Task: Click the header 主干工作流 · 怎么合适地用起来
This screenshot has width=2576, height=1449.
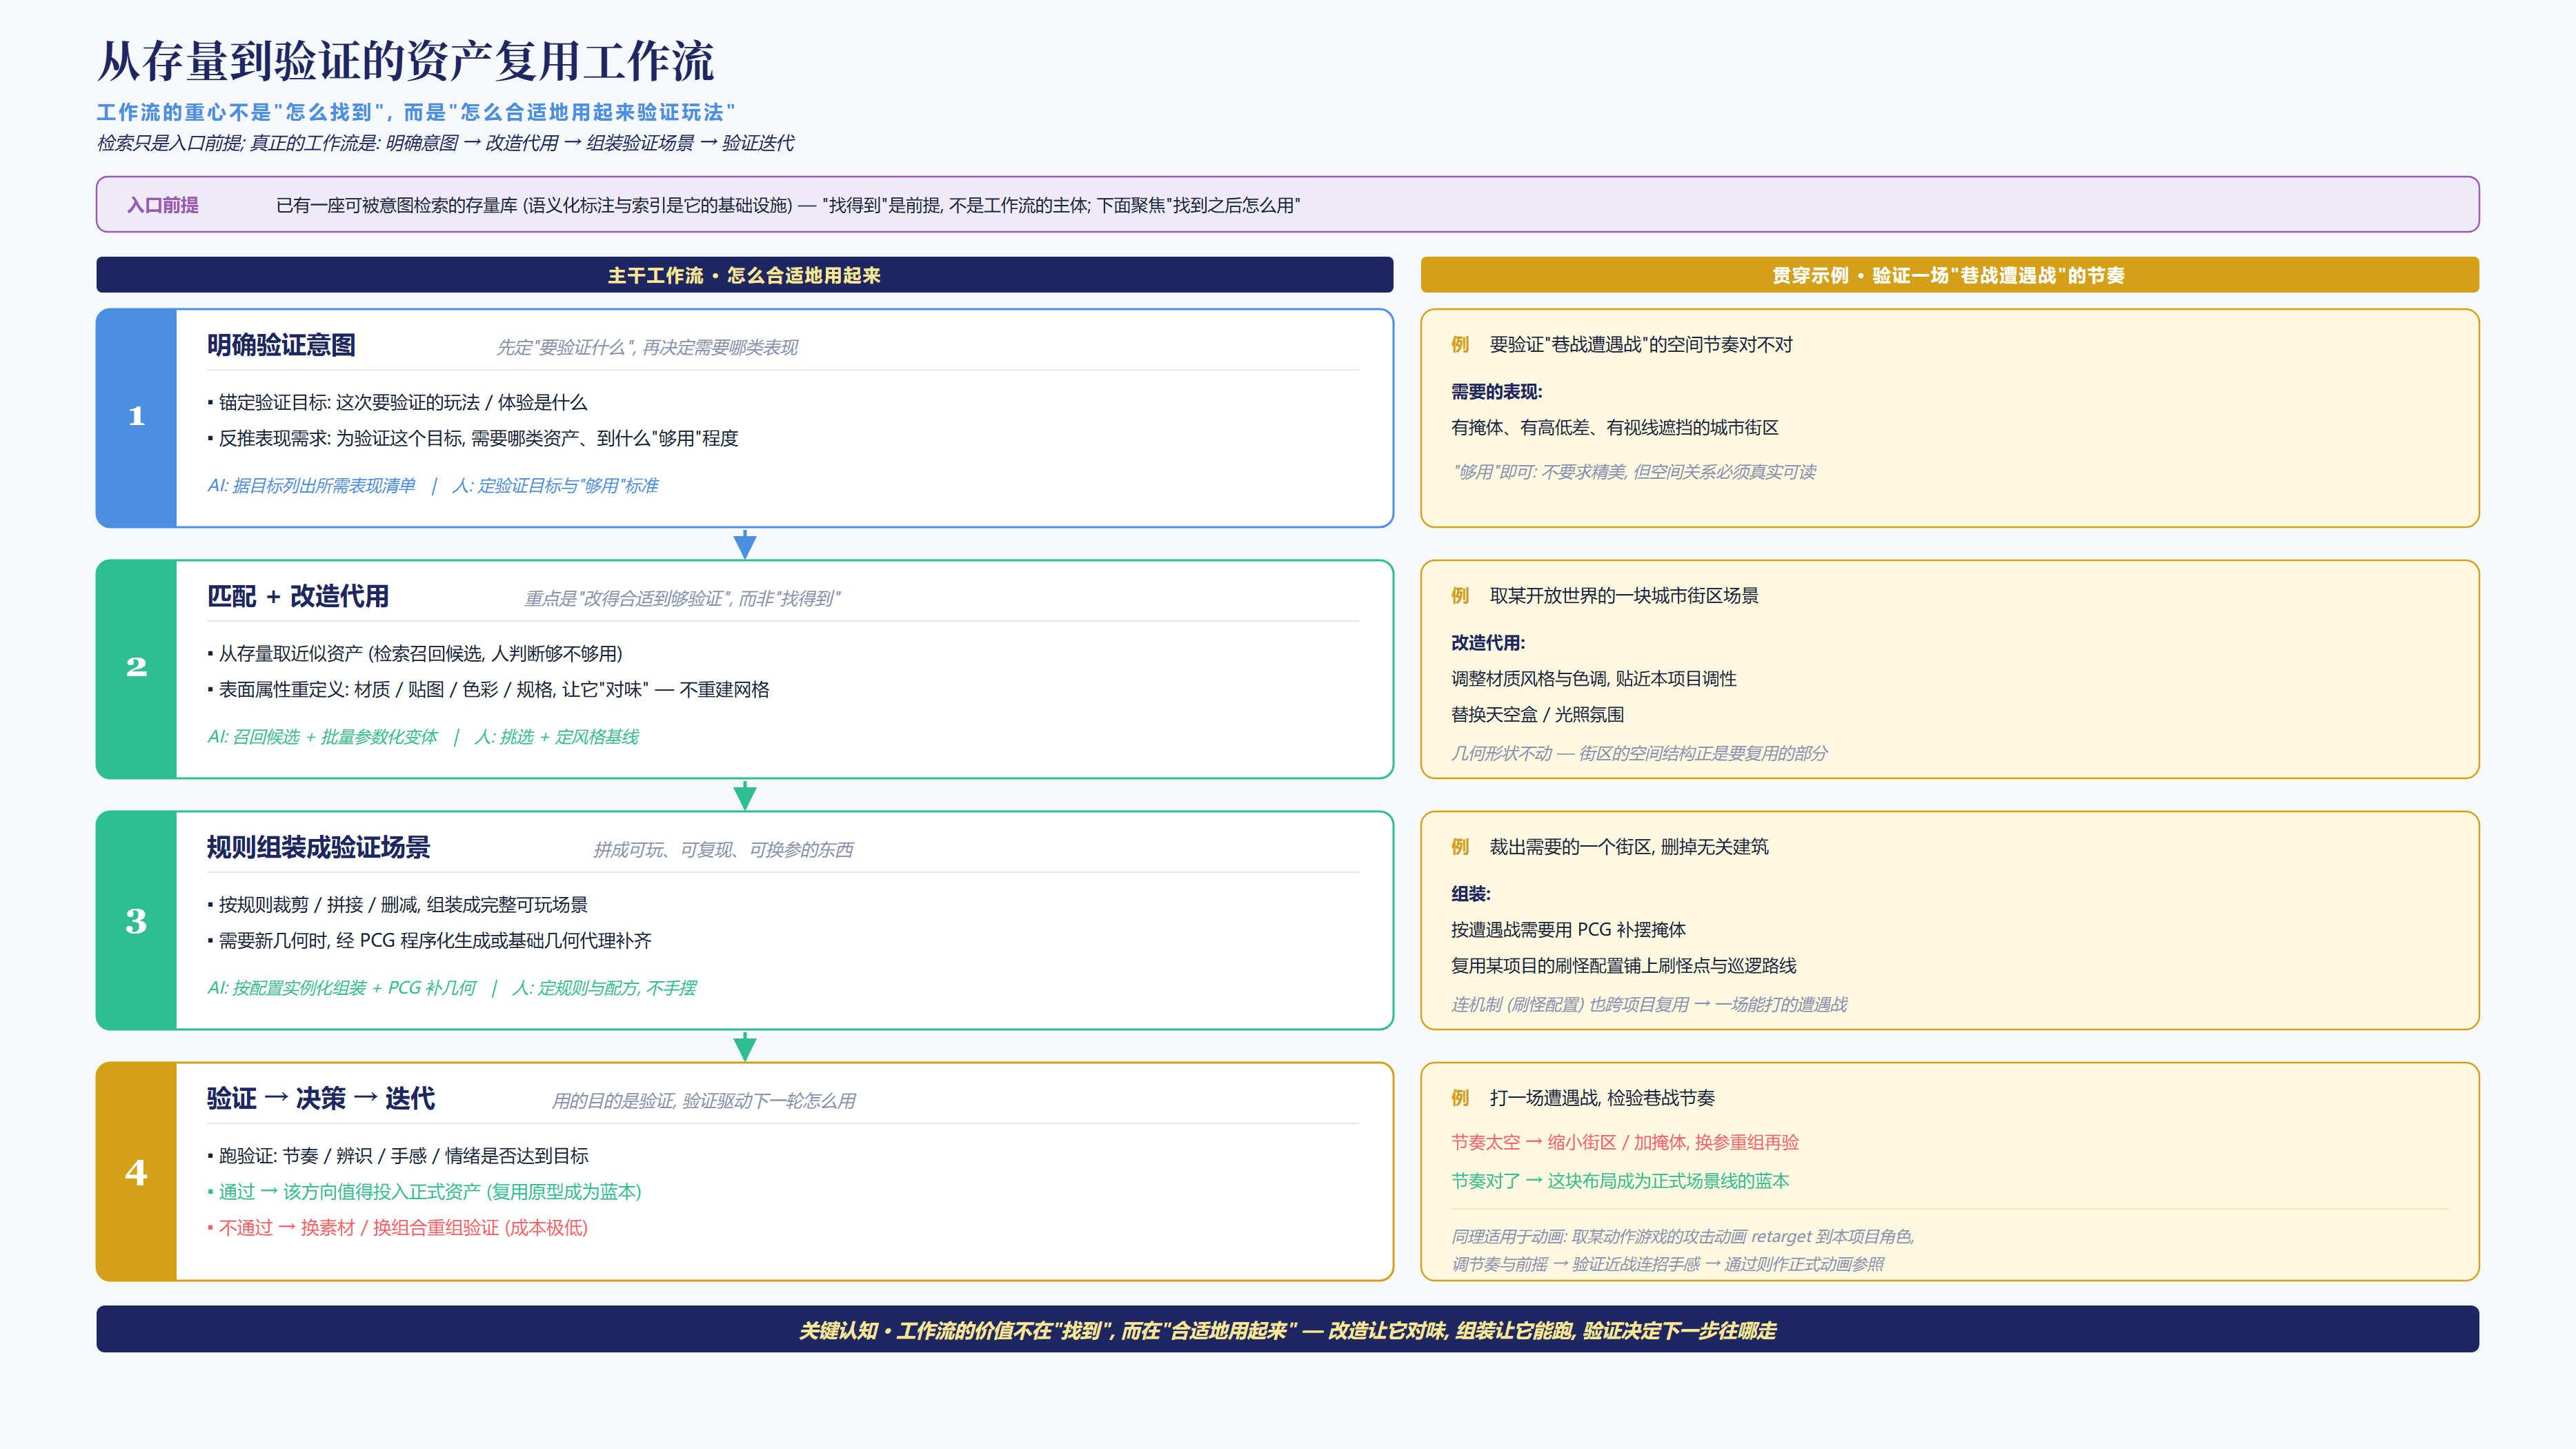Action: tap(744, 275)
